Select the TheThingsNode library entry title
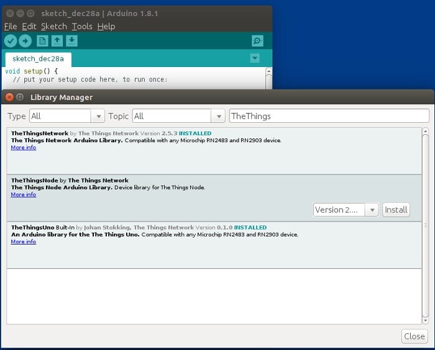Screen dimensions: 435x350 (x=35, y=181)
